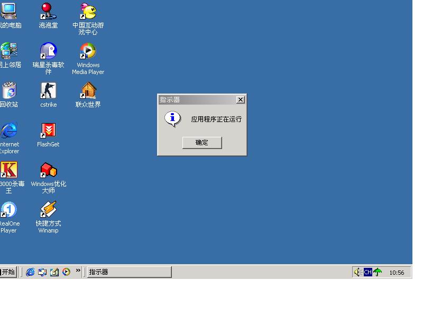Click the 10:56 clock in the tray
This screenshot has width=423, height=317.
tap(397, 273)
